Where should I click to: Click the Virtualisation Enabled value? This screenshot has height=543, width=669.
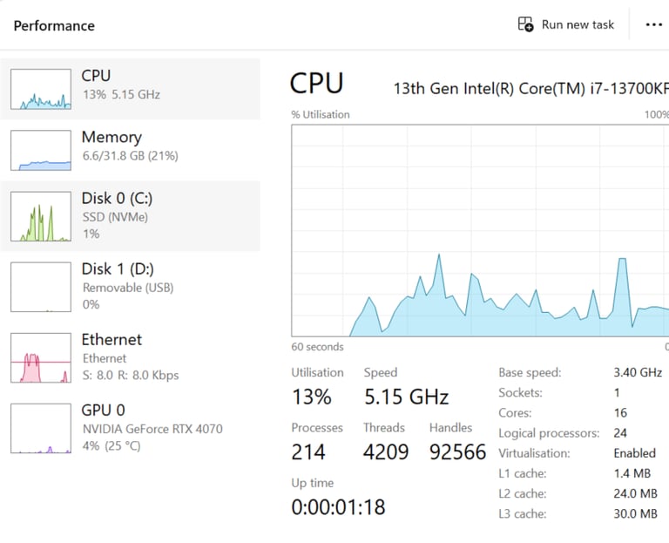[634, 453]
